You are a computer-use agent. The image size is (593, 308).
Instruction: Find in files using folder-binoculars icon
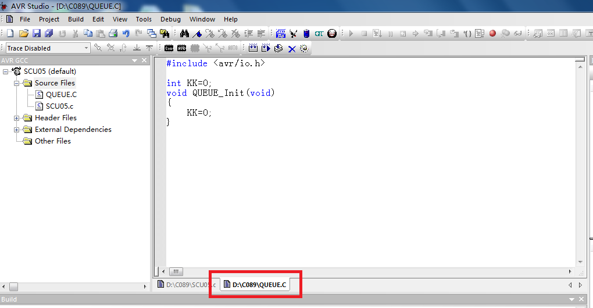tap(165, 33)
